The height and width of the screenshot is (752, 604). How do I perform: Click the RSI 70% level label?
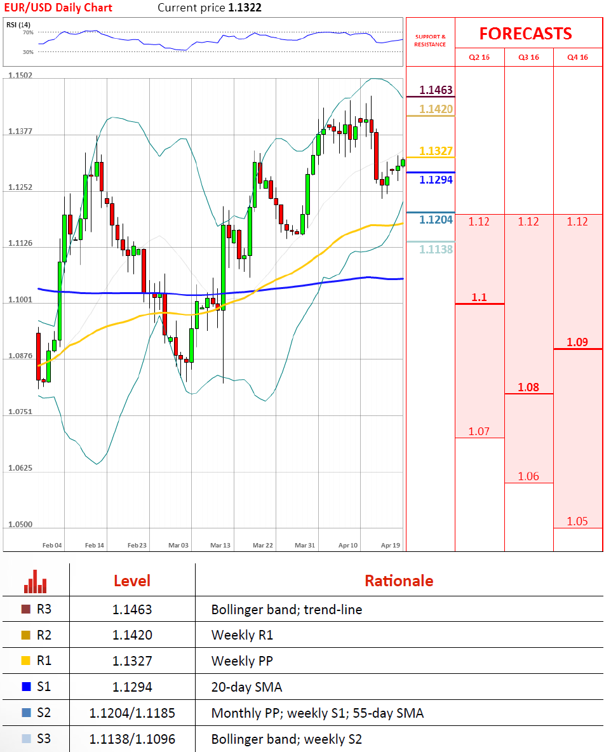pos(29,32)
